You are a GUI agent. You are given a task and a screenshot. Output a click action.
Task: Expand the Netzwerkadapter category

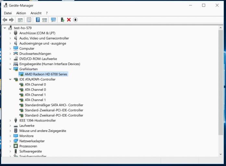[10, 141]
